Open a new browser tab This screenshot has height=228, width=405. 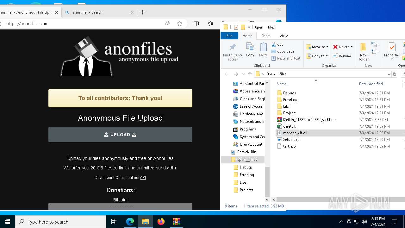click(x=143, y=12)
